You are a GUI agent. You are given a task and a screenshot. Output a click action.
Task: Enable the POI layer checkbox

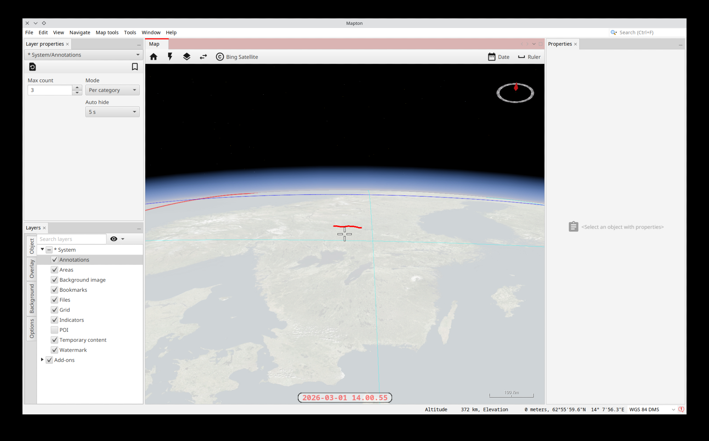click(54, 330)
